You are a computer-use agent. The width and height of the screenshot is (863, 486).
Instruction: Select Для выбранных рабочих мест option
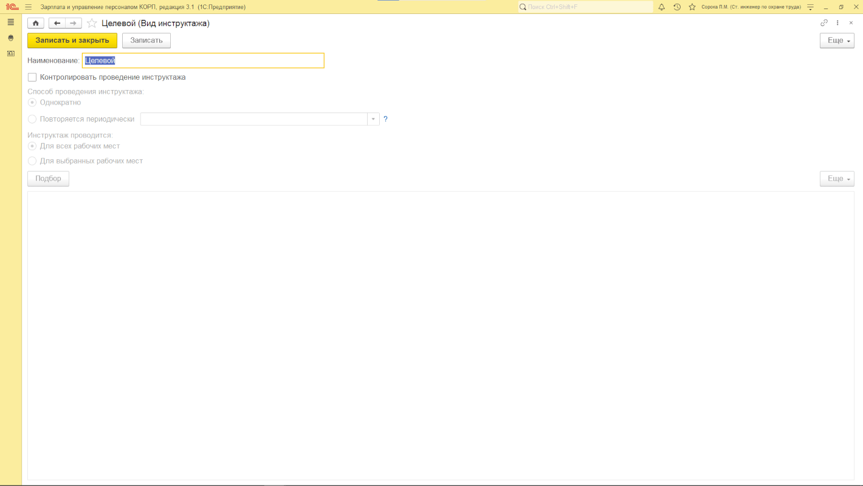click(x=32, y=161)
